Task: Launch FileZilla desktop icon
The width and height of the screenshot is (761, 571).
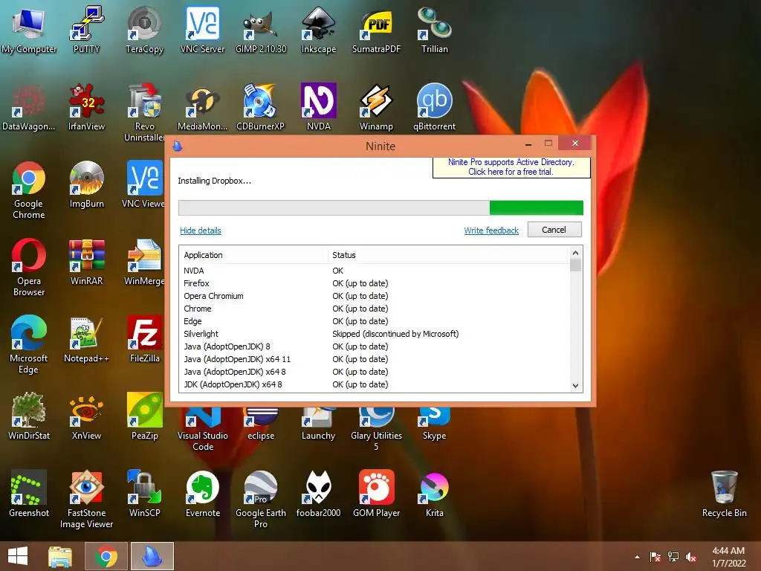Action: pos(144,339)
